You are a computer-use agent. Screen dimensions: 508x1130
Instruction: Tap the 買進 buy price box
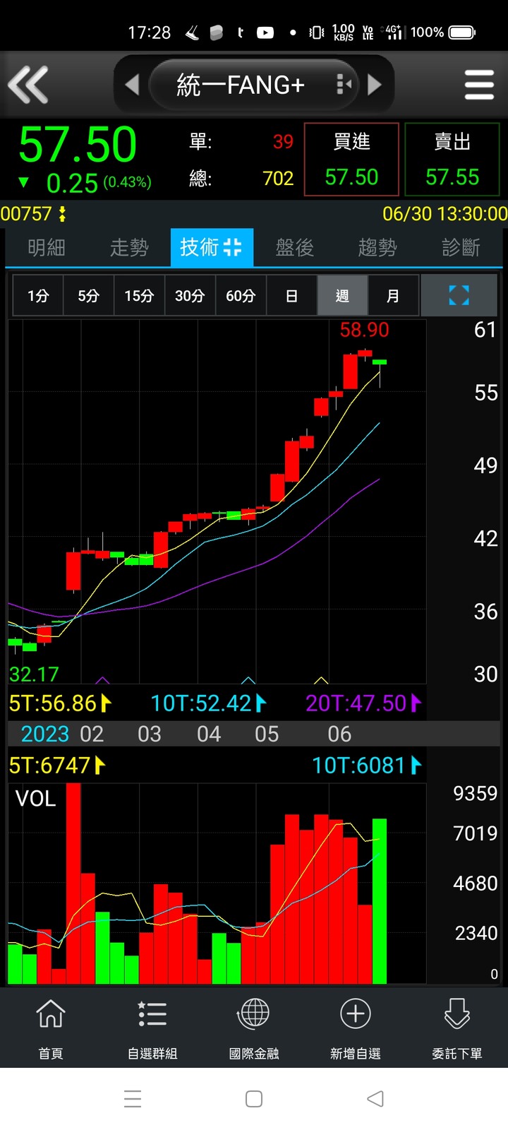[x=351, y=159]
